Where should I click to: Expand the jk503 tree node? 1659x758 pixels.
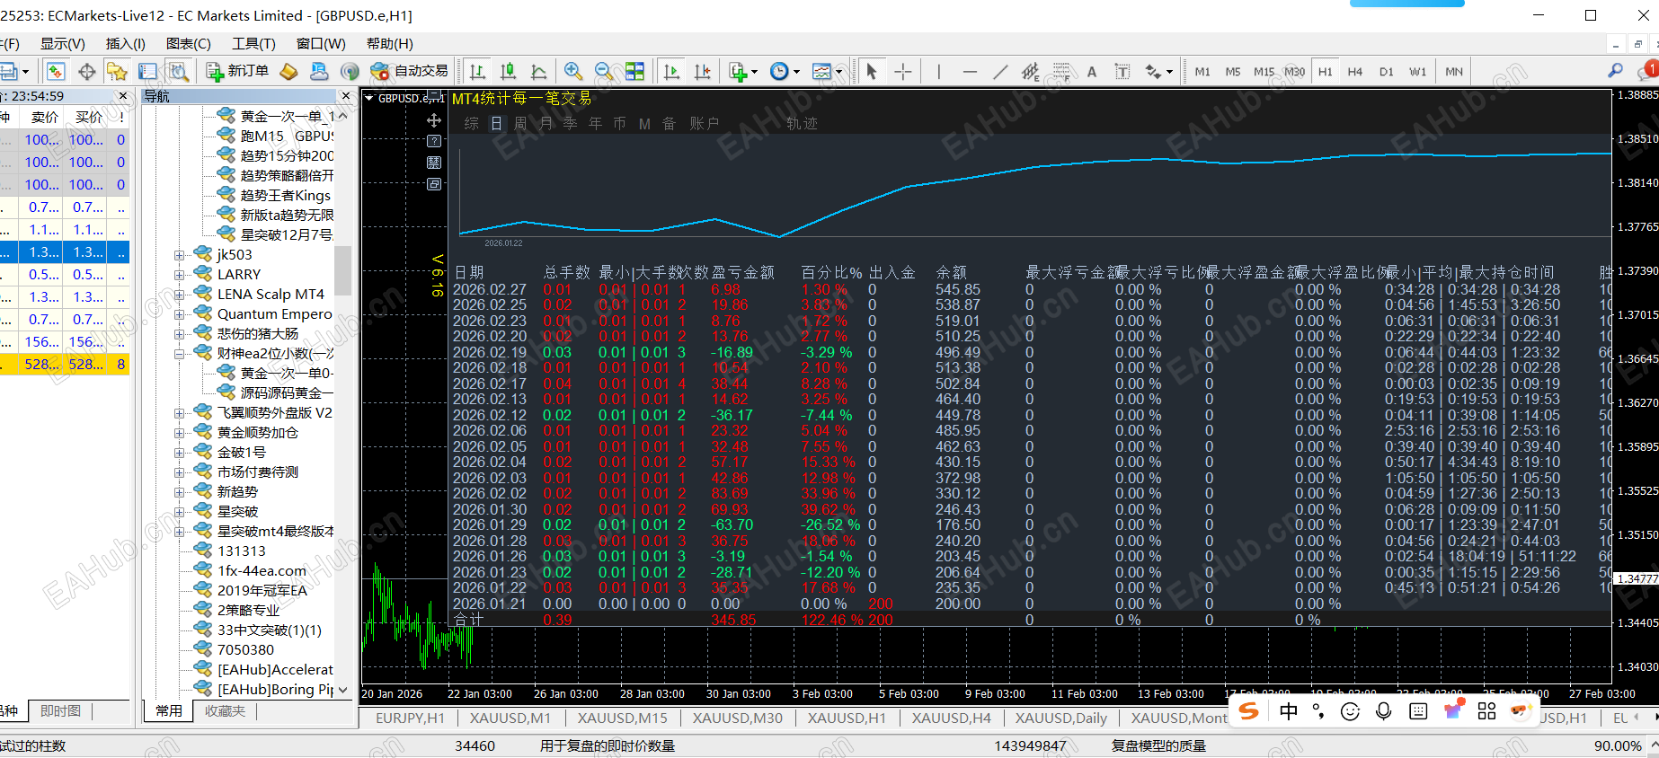pos(180,255)
